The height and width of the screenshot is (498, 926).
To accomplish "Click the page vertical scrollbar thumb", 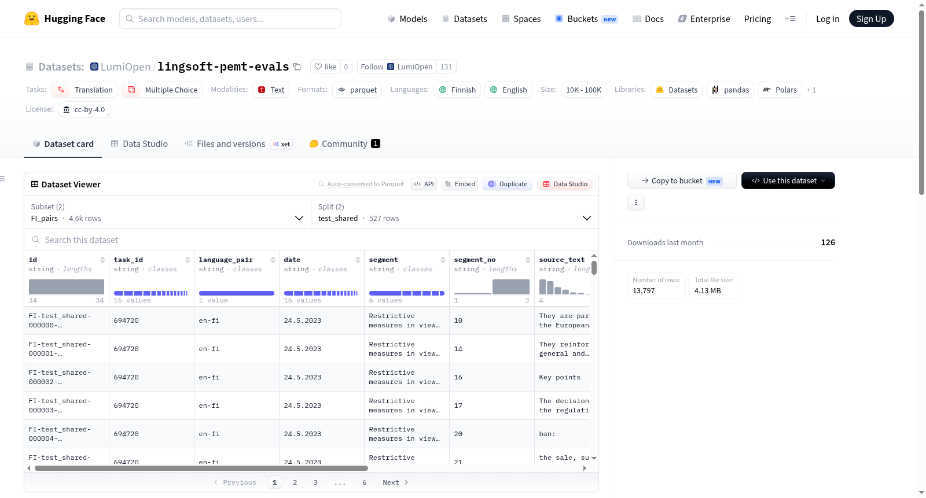I will click(x=921, y=103).
